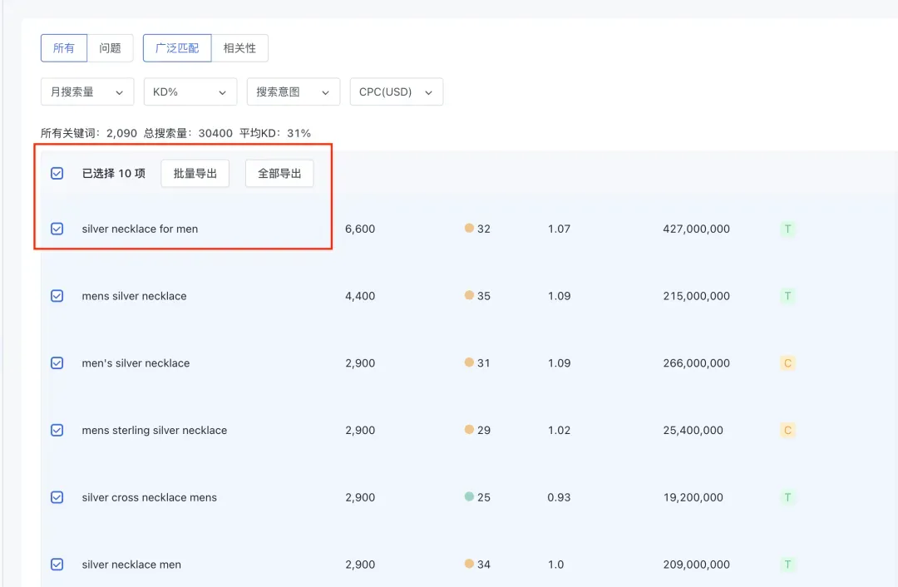Click the 批量导出 button

pos(195,173)
